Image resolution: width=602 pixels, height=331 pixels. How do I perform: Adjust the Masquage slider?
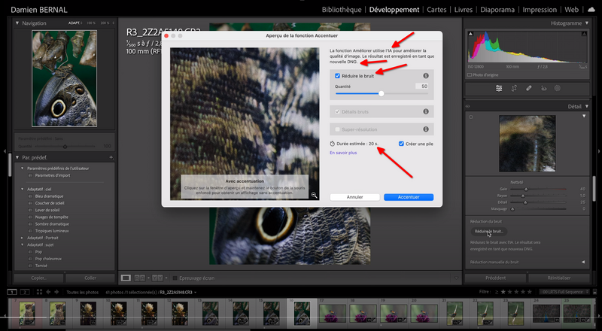(512, 209)
